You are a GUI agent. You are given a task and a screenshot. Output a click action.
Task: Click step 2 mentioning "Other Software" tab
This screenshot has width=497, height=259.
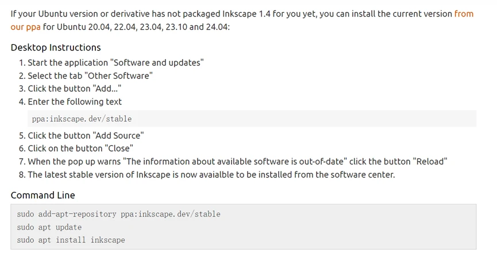pyautogui.click(x=90, y=76)
